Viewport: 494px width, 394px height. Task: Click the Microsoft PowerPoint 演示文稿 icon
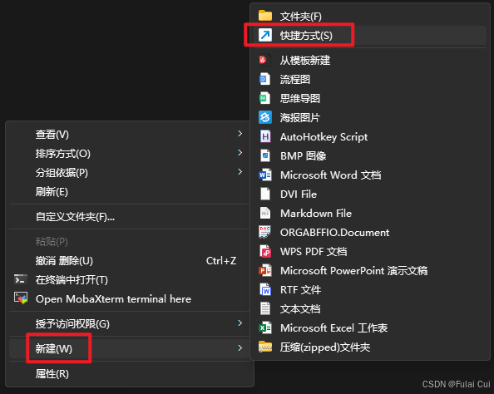pyautogui.click(x=265, y=270)
